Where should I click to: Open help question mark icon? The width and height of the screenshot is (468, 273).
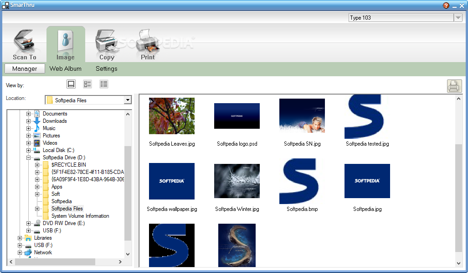[x=446, y=5]
